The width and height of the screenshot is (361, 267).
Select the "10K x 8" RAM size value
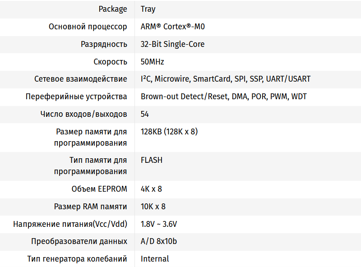tap(153, 207)
